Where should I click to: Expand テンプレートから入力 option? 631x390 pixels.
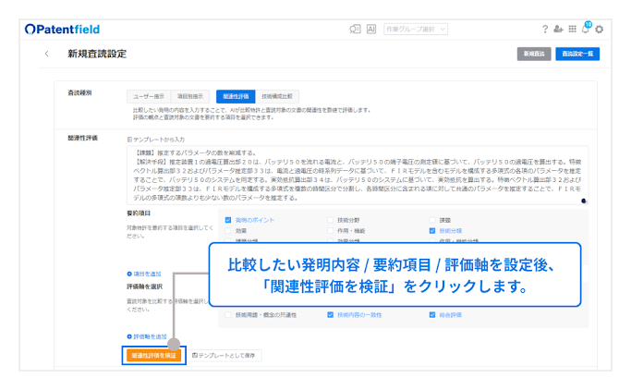click(150, 139)
